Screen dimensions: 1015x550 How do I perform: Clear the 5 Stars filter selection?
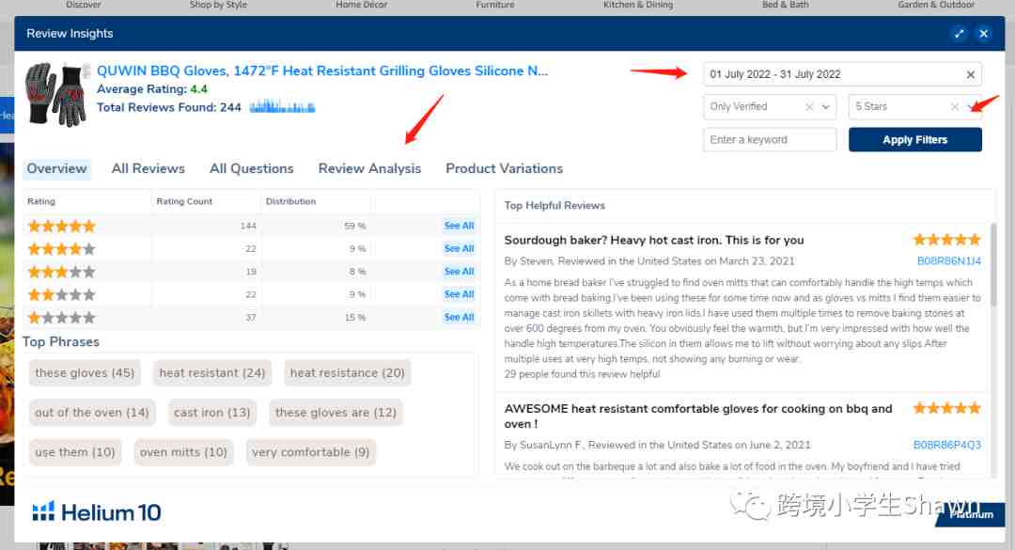(954, 107)
